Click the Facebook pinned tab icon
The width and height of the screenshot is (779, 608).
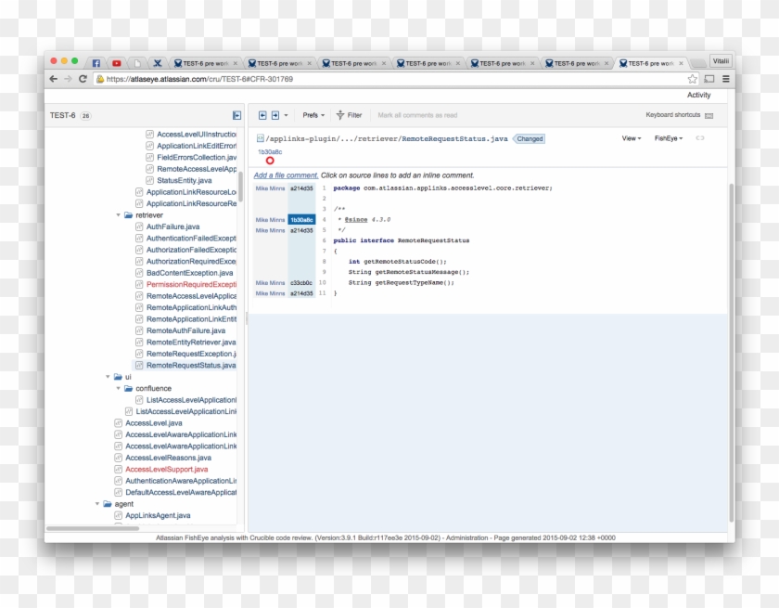(96, 63)
